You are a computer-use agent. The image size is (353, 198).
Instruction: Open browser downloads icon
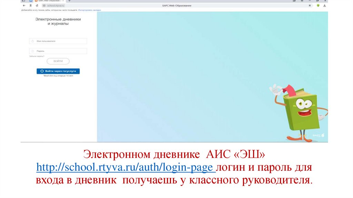point(324,6)
